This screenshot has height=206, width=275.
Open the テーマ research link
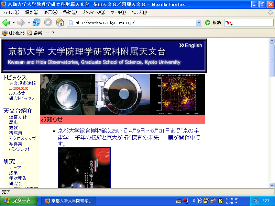[x=15, y=168]
